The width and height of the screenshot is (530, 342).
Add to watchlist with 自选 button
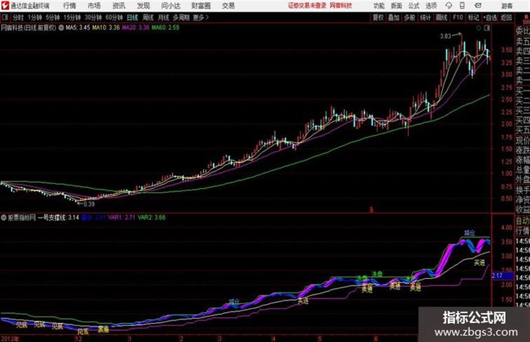pos(490,17)
